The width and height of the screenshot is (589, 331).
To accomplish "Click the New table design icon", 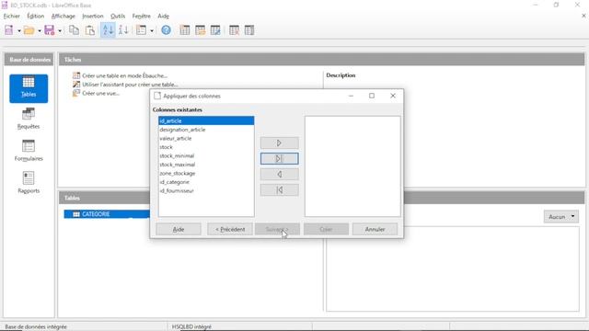I will (185, 30).
